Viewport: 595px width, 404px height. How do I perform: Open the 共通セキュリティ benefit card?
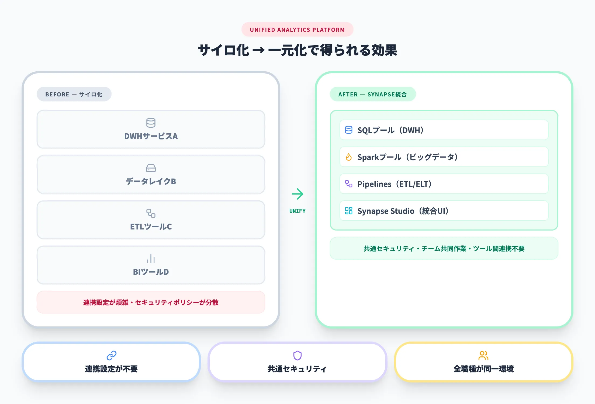(x=297, y=362)
